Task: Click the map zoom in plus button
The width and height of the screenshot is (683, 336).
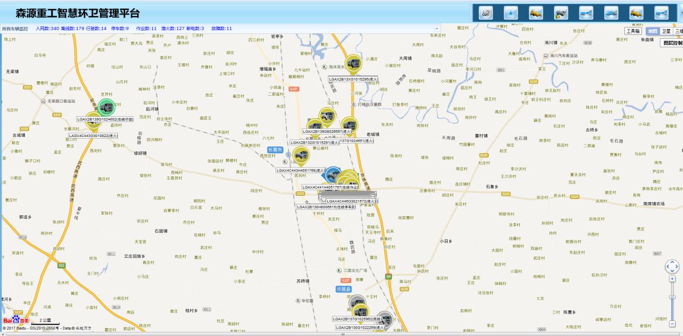Action: point(672,279)
